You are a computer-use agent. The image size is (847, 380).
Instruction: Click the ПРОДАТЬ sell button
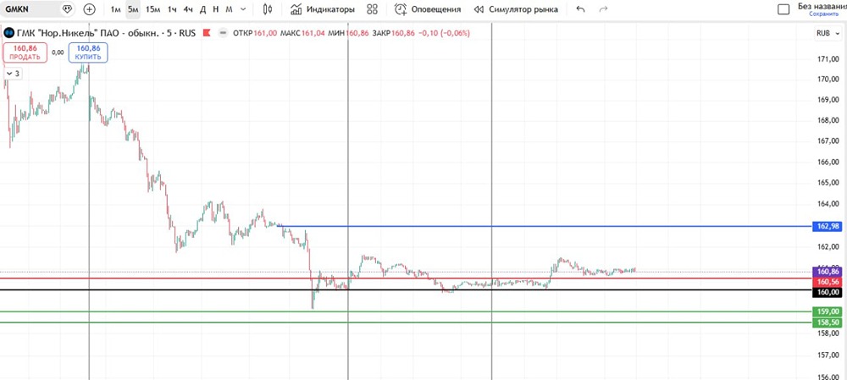click(x=25, y=52)
